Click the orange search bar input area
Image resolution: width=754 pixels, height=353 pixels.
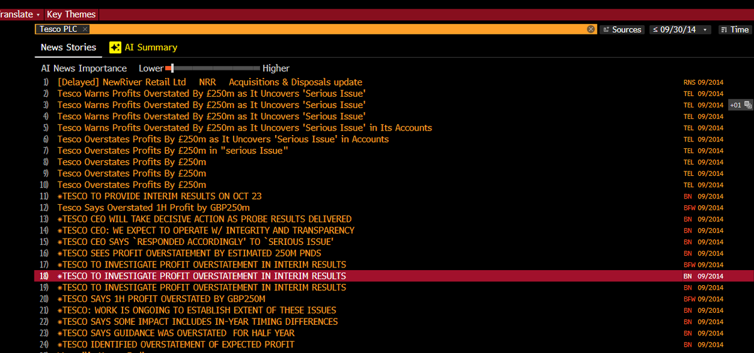[x=339, y=30]
